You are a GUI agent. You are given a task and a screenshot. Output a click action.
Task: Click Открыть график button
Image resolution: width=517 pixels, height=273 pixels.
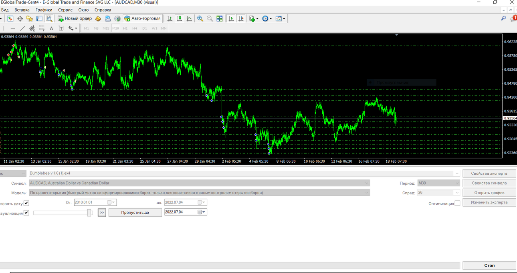[489, 193]
